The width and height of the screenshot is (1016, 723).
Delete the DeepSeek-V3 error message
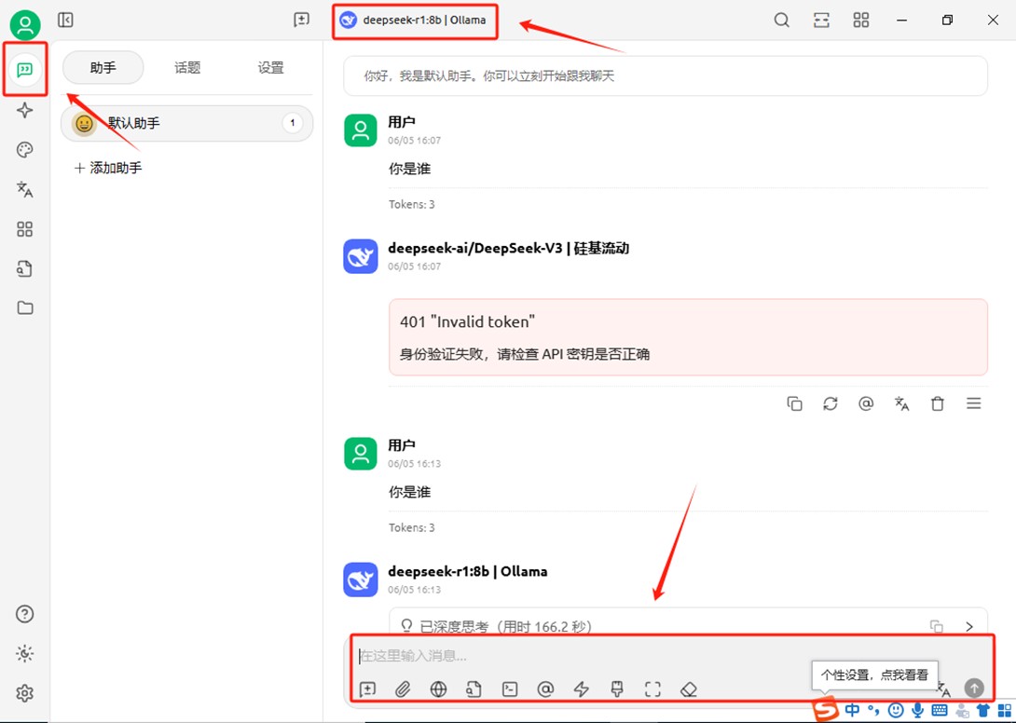click(x=938, y=403)
